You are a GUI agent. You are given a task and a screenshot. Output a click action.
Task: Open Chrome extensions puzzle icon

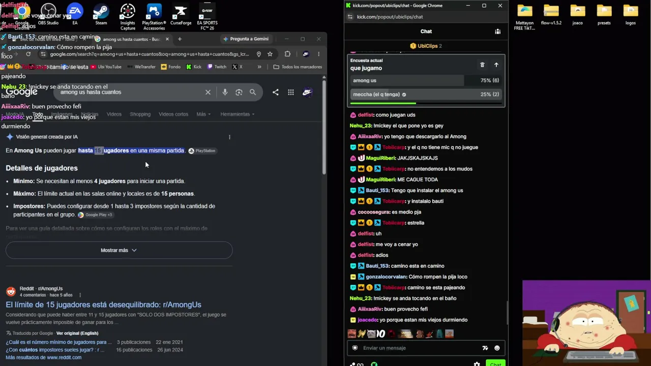[x=287, y=54]
